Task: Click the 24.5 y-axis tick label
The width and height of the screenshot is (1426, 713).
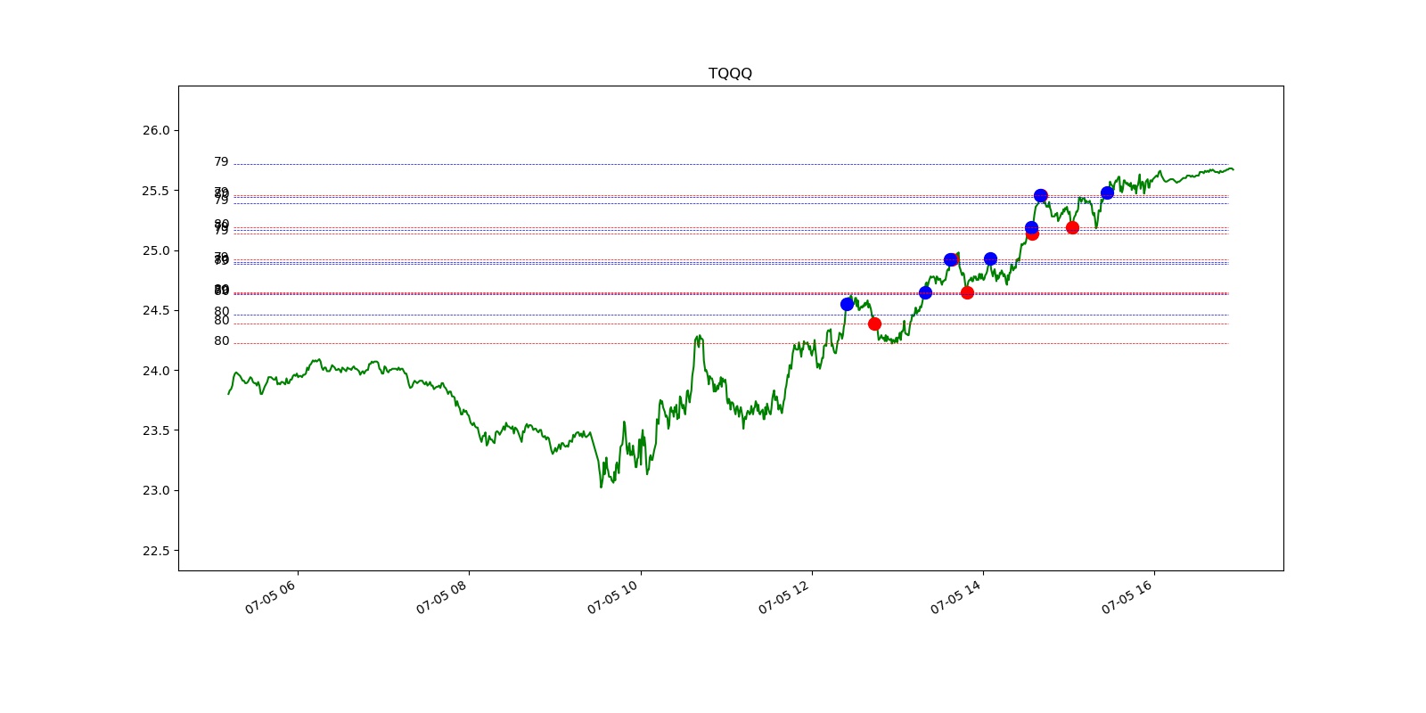Action: 155,310
